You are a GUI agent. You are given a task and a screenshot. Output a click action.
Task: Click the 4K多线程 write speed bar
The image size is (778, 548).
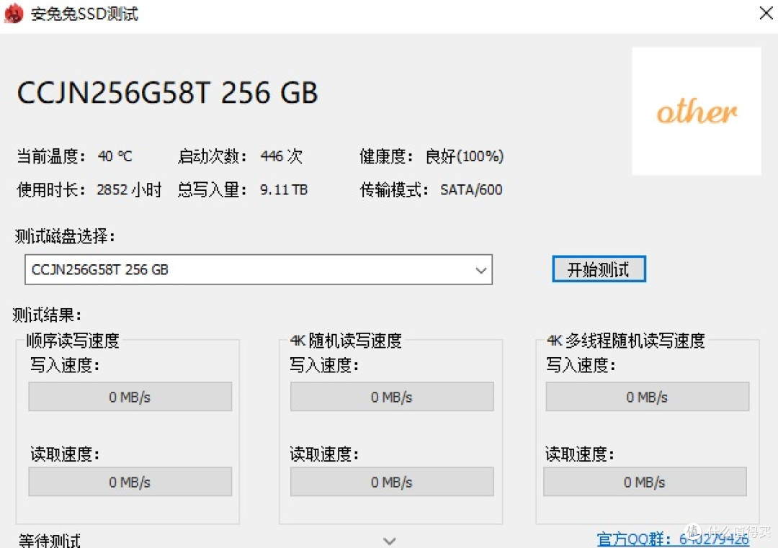(648, 397)
